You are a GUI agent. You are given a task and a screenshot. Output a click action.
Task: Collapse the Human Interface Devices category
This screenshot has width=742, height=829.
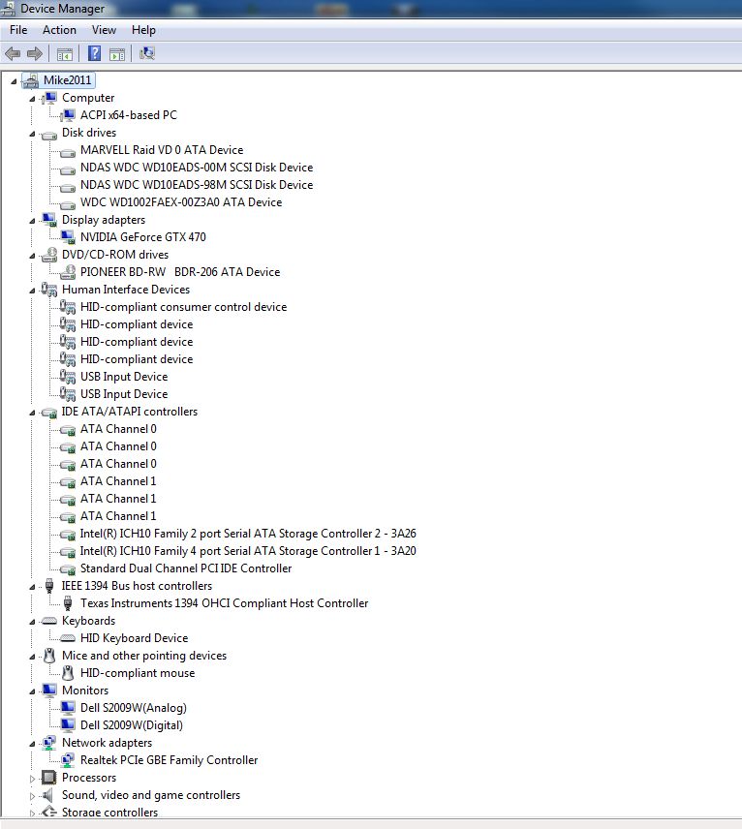(x=32, y=291)
